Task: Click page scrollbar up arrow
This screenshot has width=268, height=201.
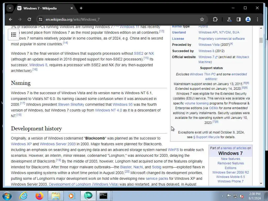Action: [261, 28]
